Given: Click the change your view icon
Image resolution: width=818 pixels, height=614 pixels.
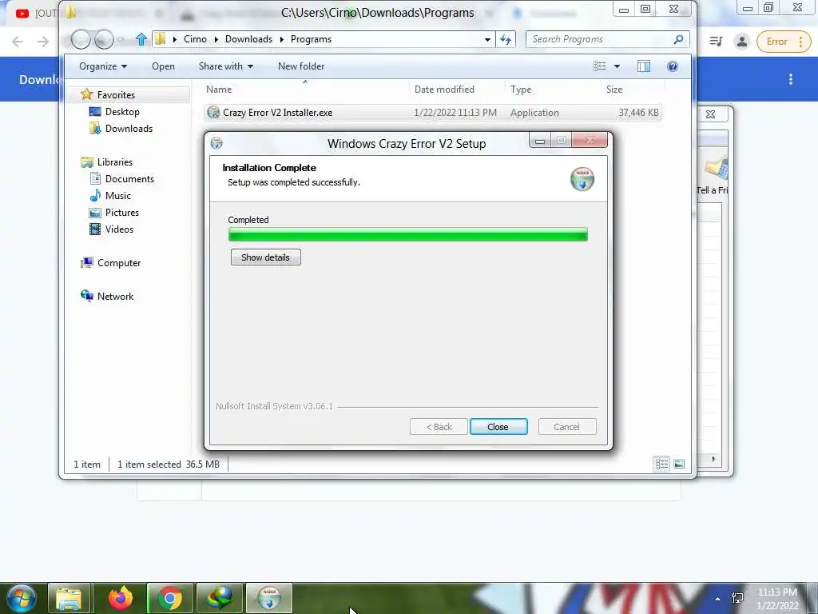Looking at the screenshot, I should (600, 66).
